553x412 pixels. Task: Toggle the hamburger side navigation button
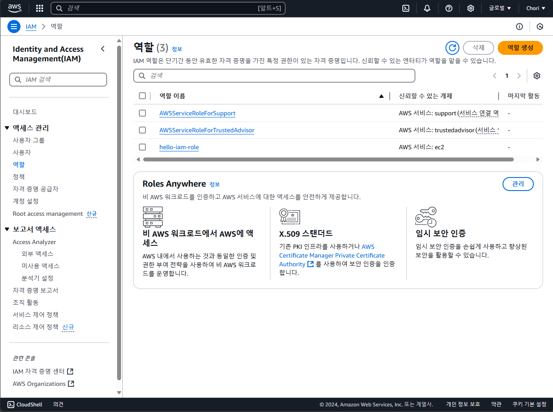pos(14,27)
